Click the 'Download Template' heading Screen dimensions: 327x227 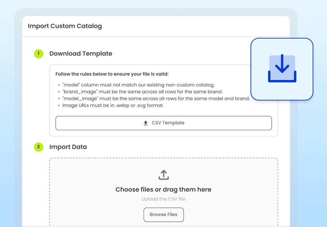[x=81, y=54]
